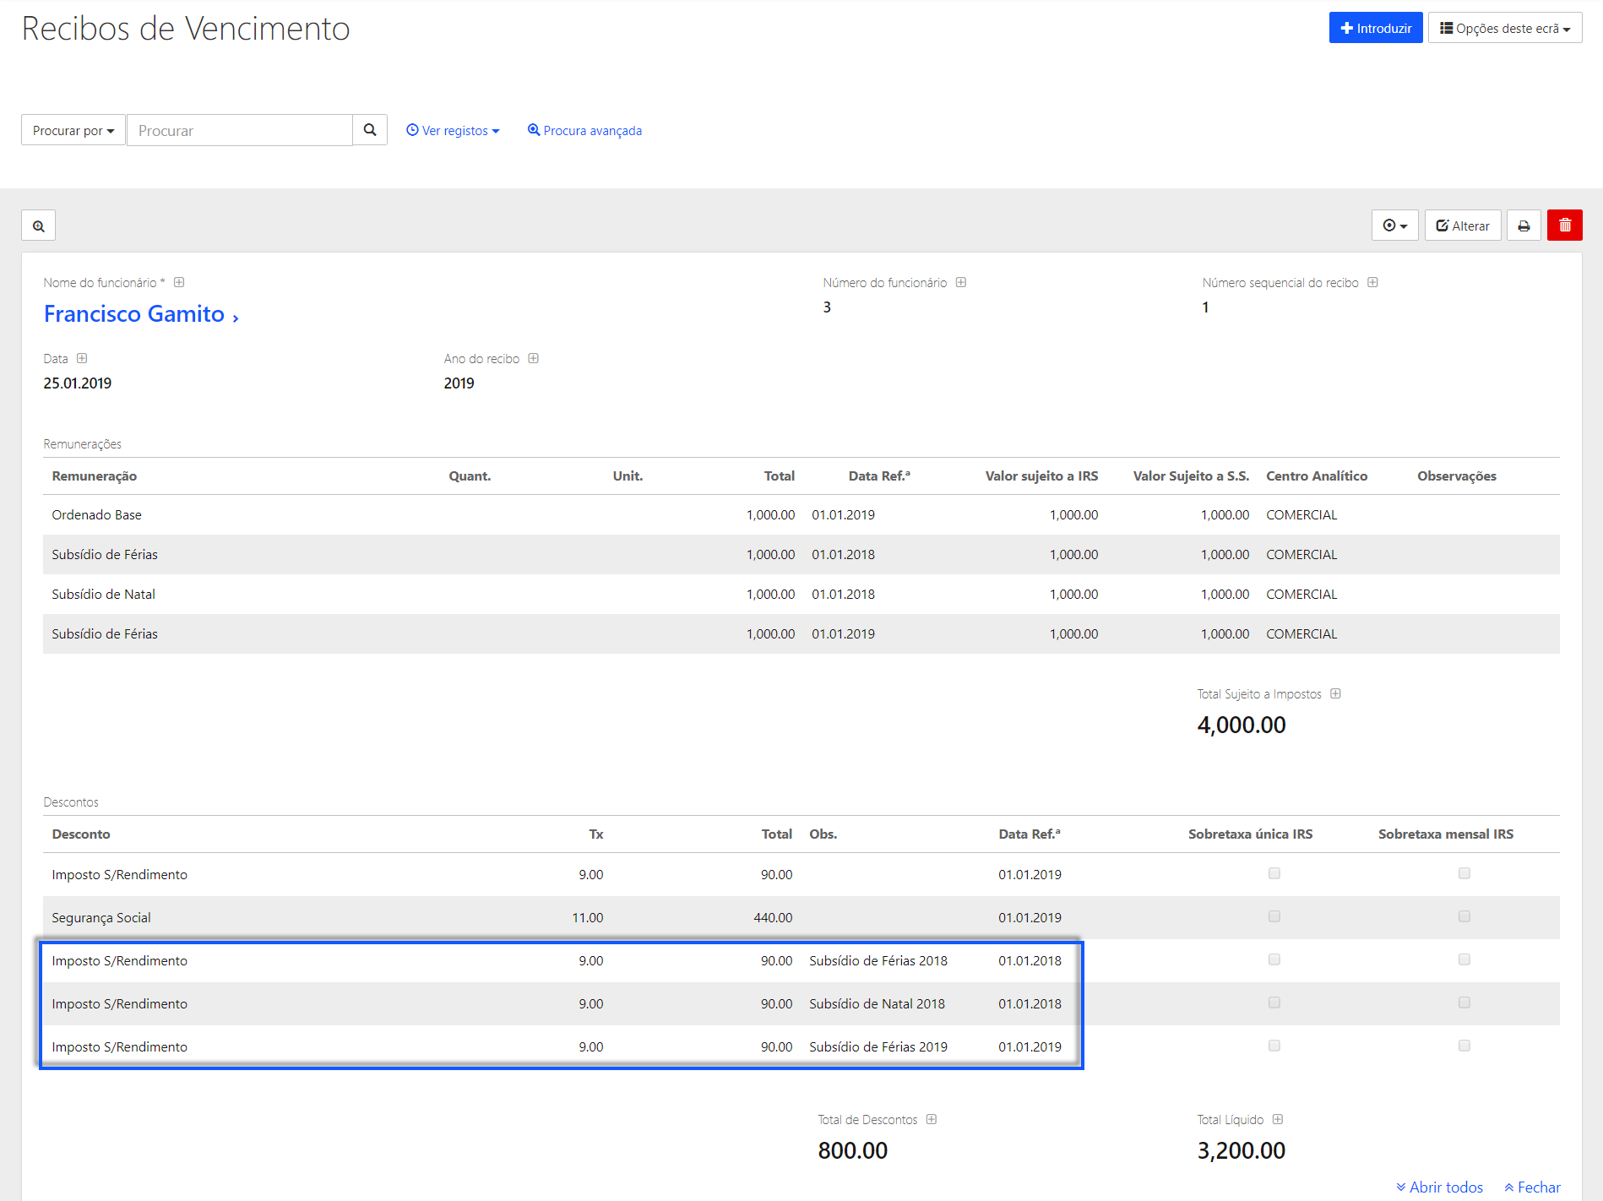Viewport: 1603px width, 1201px height.
Task: Click the red delete trash icon
Action: pos(1564,226)
